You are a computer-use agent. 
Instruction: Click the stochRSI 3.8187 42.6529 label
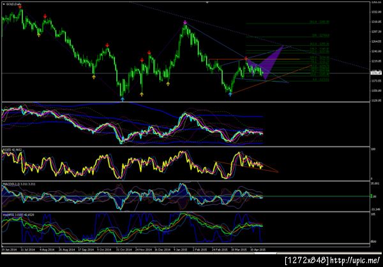coord(19,215)
